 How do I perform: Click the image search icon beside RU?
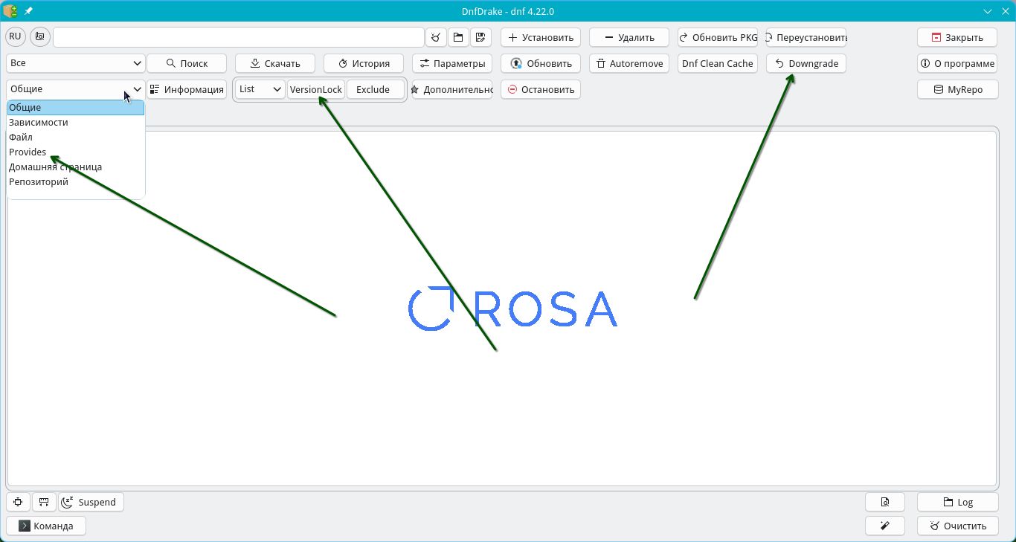[x=39, y=36]
